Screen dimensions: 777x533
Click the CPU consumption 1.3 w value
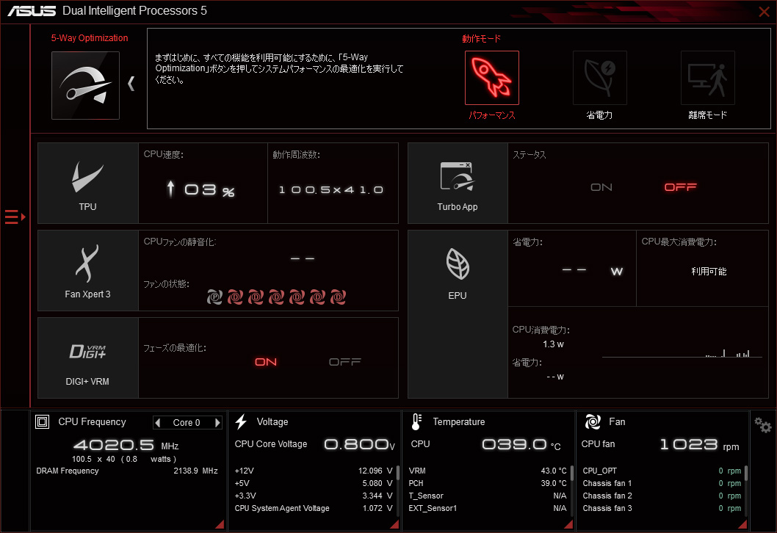coord(553,344)
